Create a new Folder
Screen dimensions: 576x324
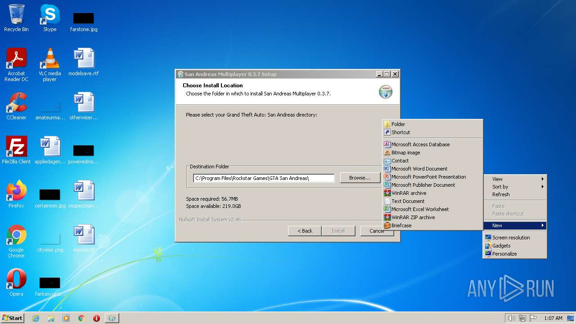[432, 124]
